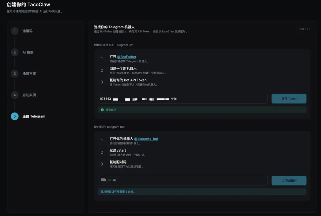The image size is (321, 216).
Task: Open the @BotFather link
Action: 127,57
